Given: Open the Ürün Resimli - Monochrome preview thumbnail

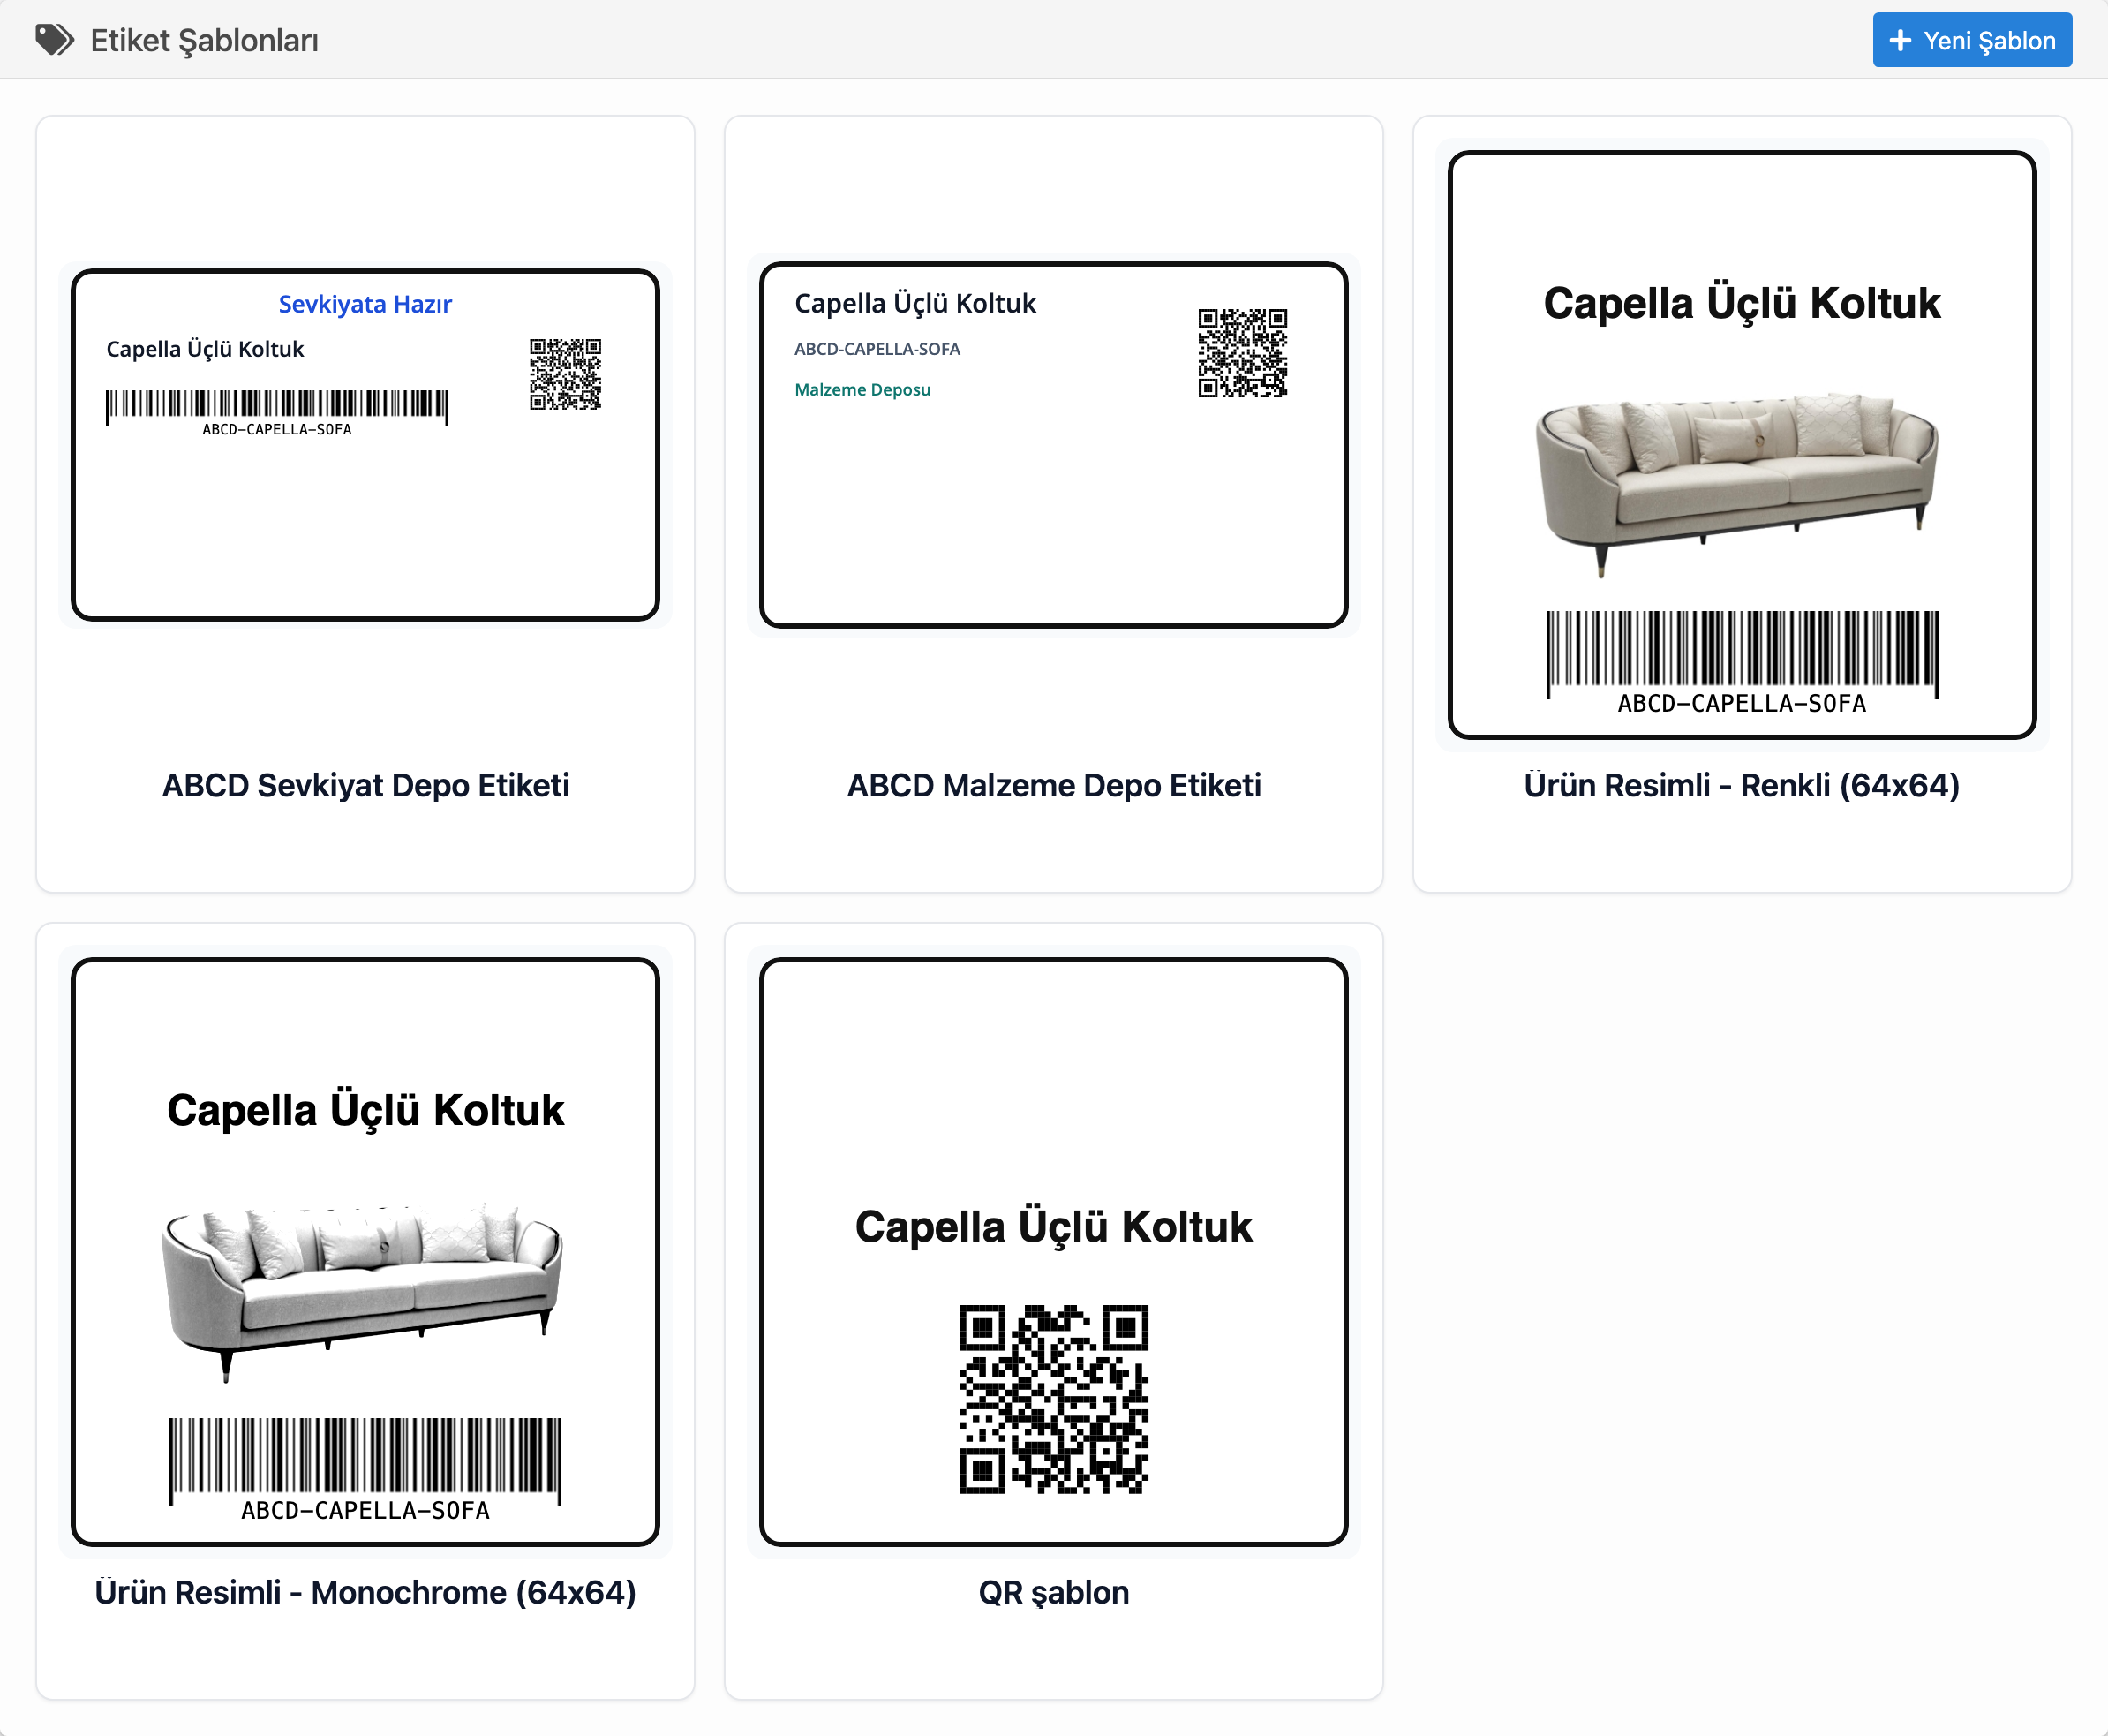Looking at the screenshot, I should point(365,1252).
